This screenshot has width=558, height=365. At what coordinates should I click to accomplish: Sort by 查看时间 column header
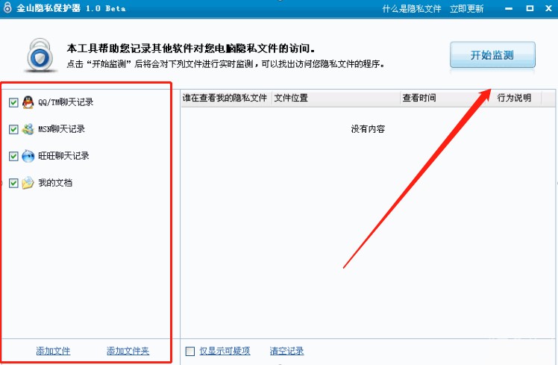tap(442, 98)
